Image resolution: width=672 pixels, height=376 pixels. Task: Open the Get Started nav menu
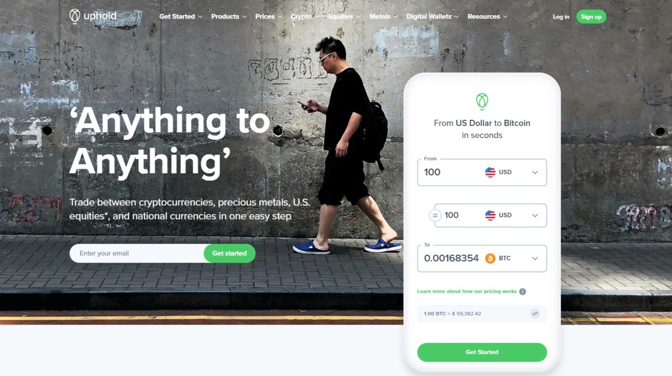tap(181, 17)
